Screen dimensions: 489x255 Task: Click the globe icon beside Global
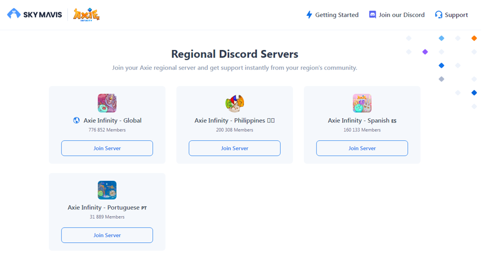point(76,120)
